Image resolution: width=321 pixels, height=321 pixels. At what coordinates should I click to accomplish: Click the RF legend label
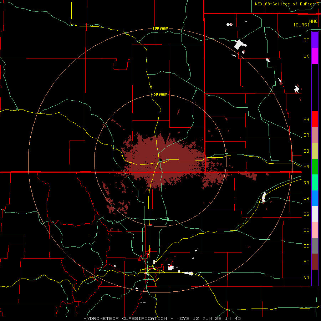click(x=306, y=40)
